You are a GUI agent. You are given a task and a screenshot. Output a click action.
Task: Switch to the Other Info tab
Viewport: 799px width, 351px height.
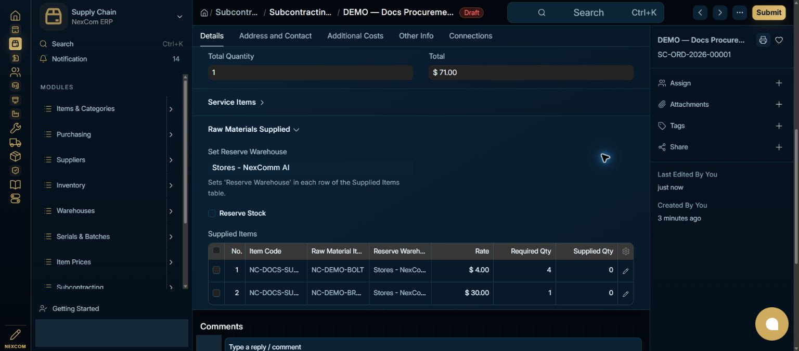pyautogui.click(x=416, y=36)
